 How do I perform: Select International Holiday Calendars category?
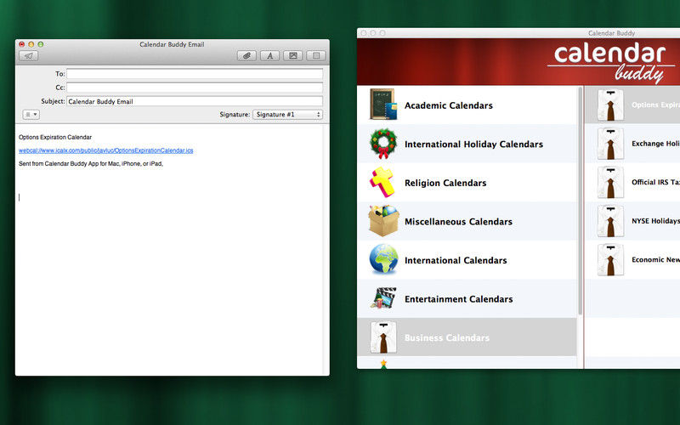coord(467,144)
